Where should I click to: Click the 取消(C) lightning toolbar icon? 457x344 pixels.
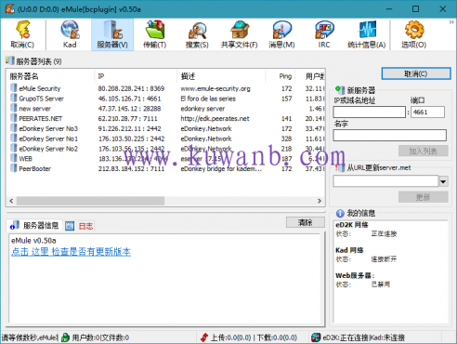click(22, 34)
